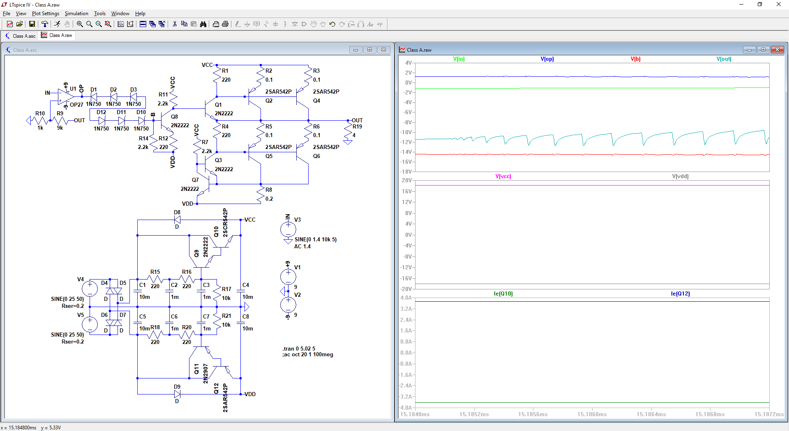Maximize the Class A.asc schematic window

pyautogui.click(x=369, y=50)
